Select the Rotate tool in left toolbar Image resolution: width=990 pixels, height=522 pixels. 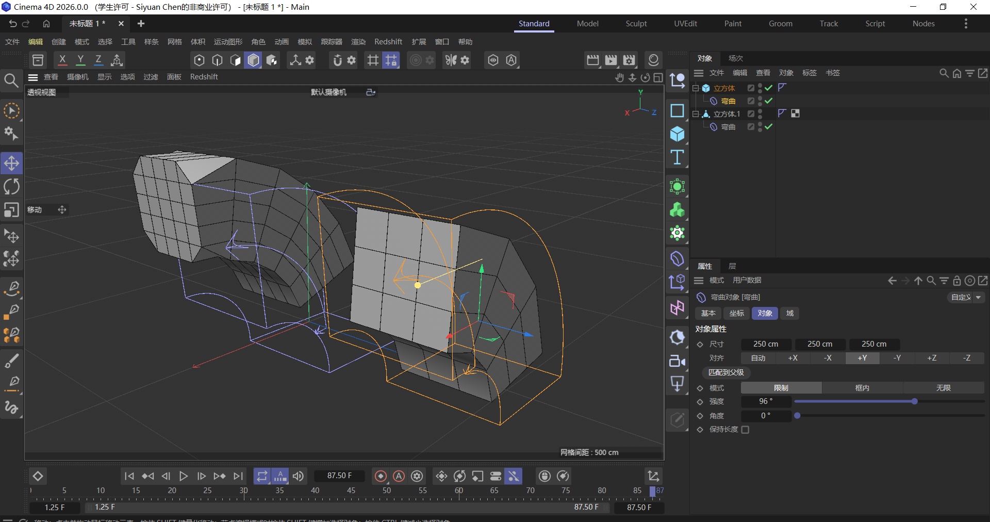[x=11, y=187]
